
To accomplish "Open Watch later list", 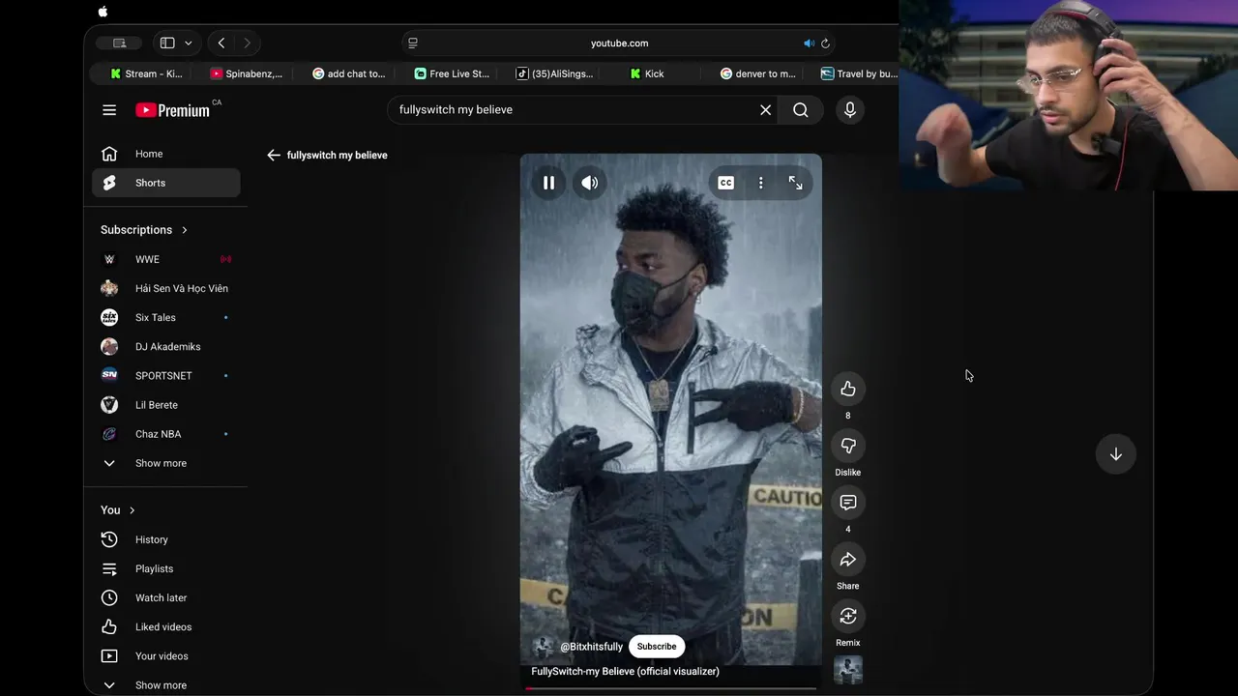I will pyautogui.click(x=165, y=597).
